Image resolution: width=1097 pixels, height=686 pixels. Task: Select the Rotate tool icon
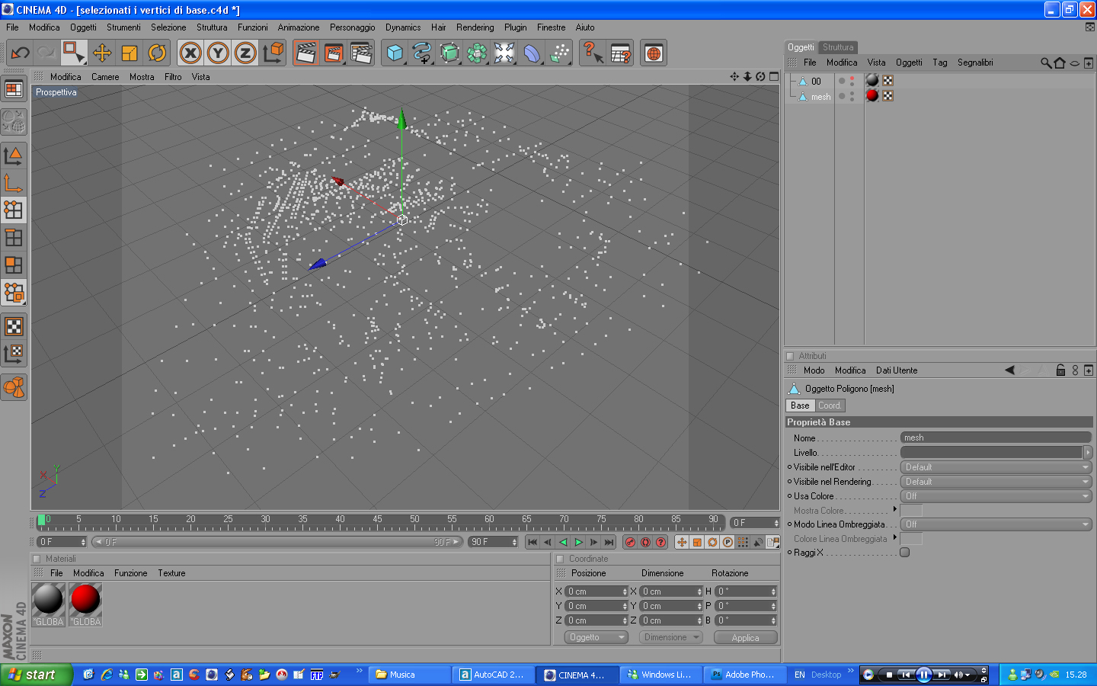pyautogui.click(x=157, y=53)
